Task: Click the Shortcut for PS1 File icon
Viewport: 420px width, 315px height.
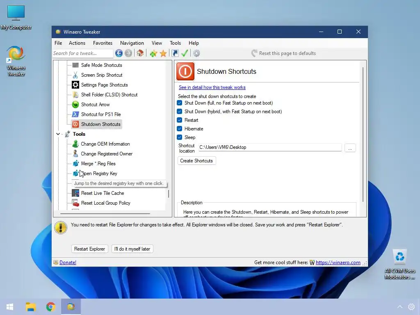Action: click(x=75, y=114)
